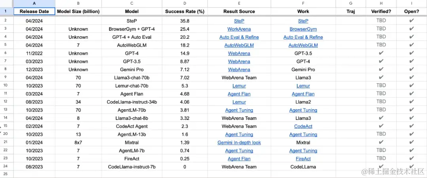Toggle Verified checkmark in GPT-4 model row
Screen dimensions: 427x178
coord(381,53)
